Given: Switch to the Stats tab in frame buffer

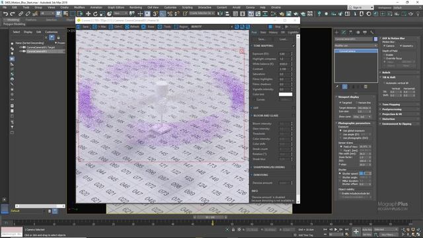Looking at the screenshot, I should (263, 32).
